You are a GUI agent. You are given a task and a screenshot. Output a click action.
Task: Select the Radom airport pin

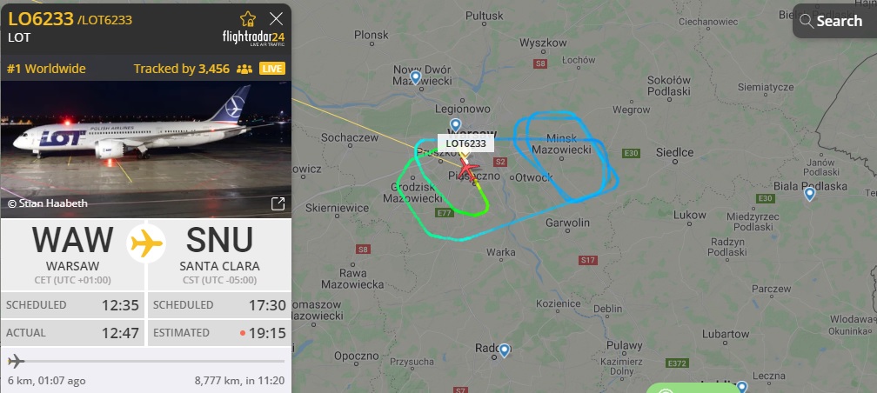(504, 350)
